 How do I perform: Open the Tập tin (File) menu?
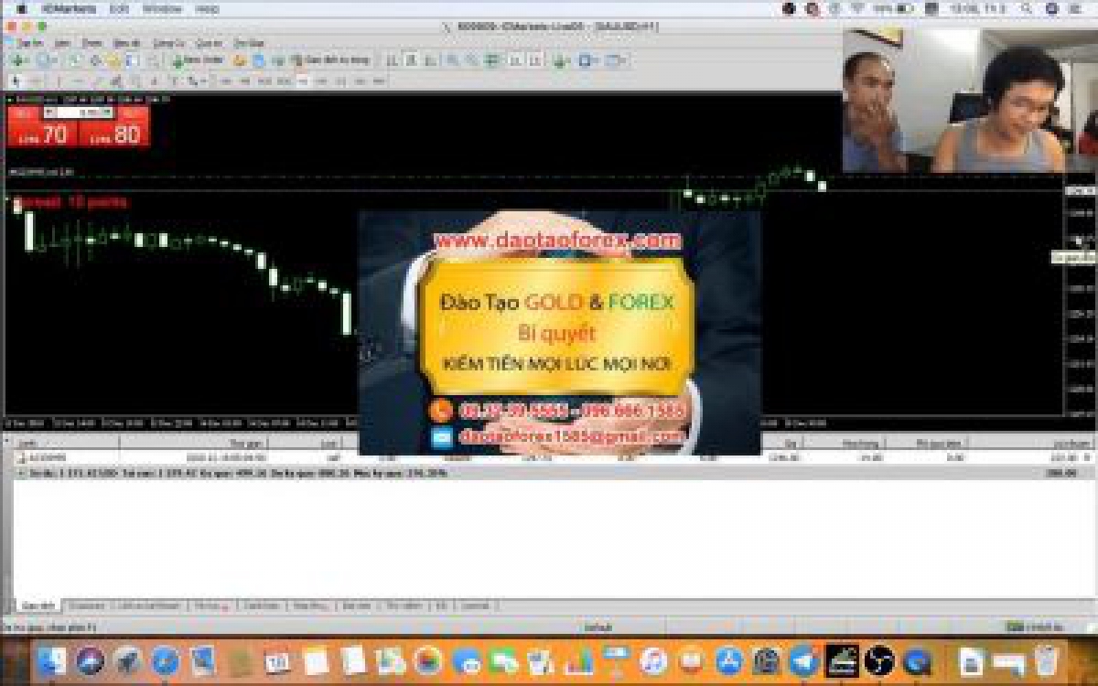pos(29,43)
